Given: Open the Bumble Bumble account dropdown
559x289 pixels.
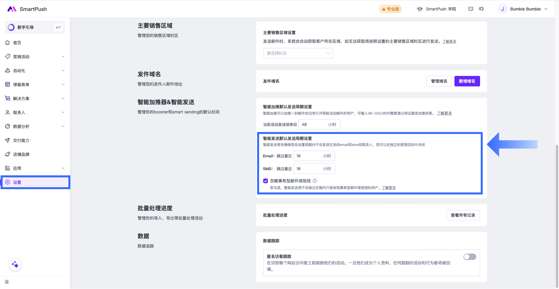Looking at the screenshot, I should coord(523,9).
